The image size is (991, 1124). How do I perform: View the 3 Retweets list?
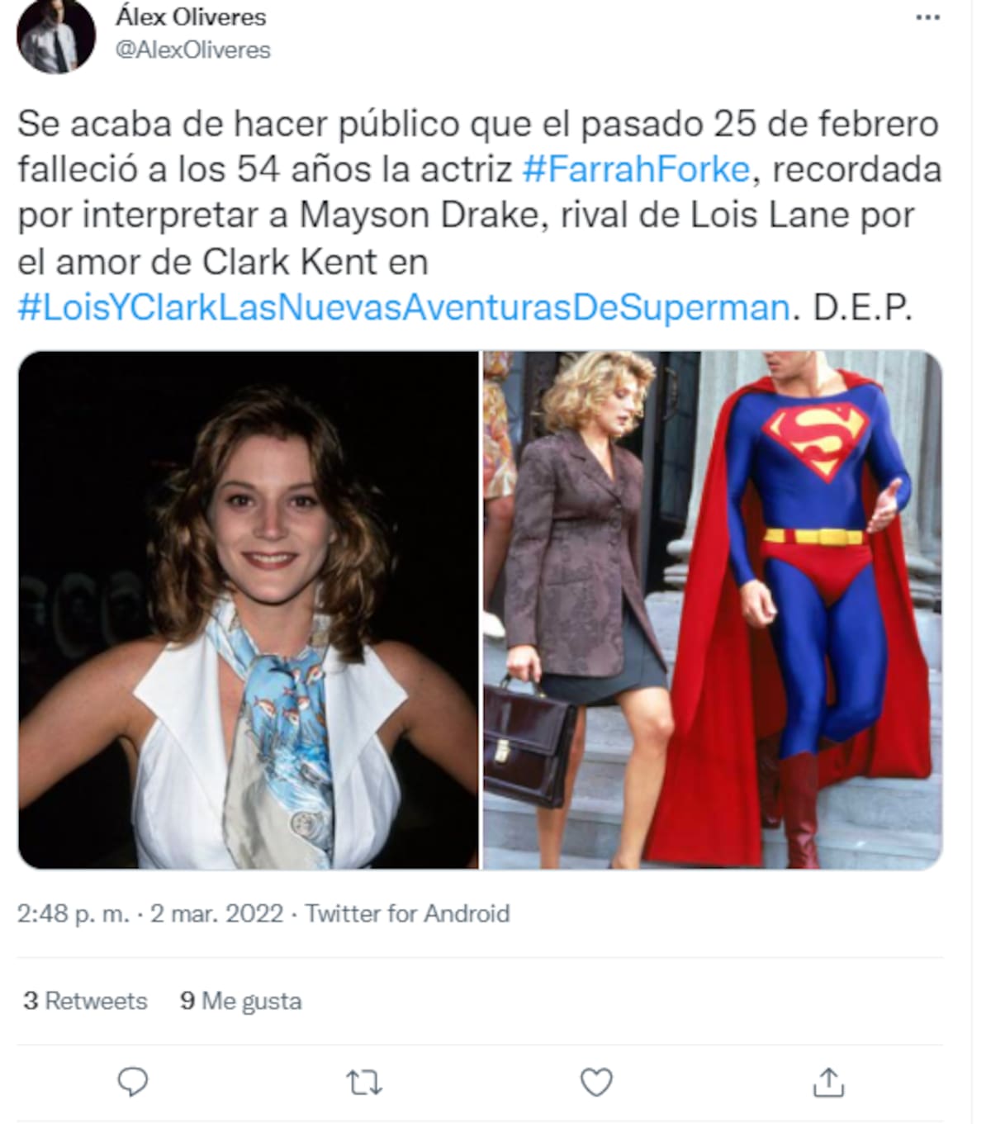pyautogui.click(x=85, y=1001)
